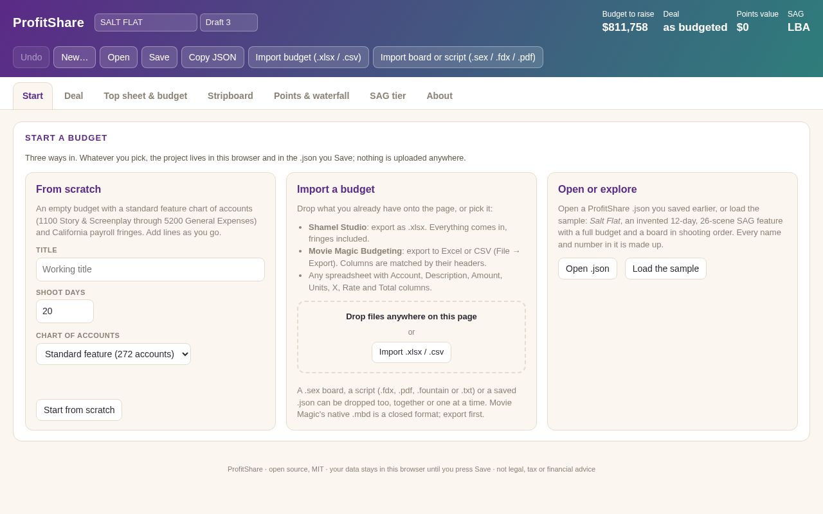The image size is (823, 514).
Task: Click the Shoot days number field
Action: 65,311
